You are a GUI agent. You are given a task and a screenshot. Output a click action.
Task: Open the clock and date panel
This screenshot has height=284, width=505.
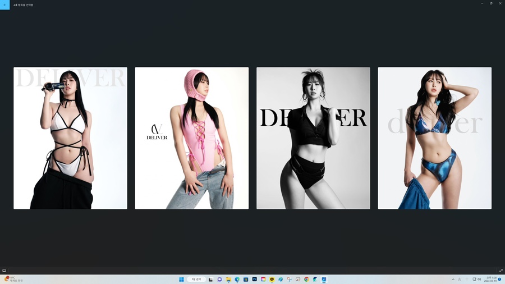[x=490, y=280]
